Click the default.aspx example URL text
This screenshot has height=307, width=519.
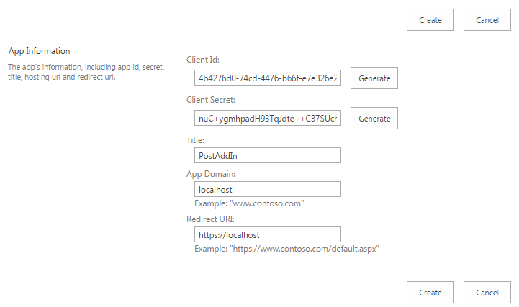pos(286,249)
